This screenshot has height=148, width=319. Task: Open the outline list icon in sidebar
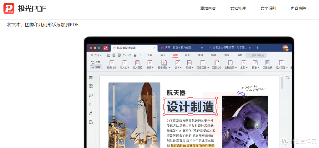91,77
